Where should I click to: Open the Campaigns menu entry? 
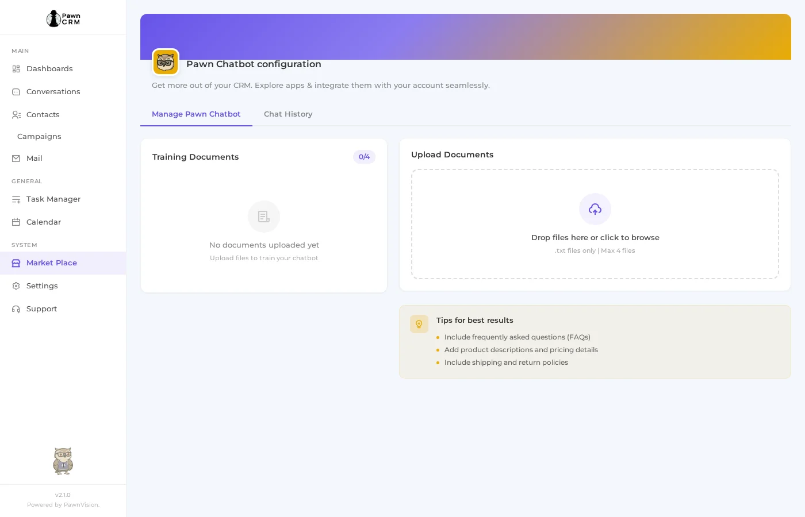click(x=39, y=136)
